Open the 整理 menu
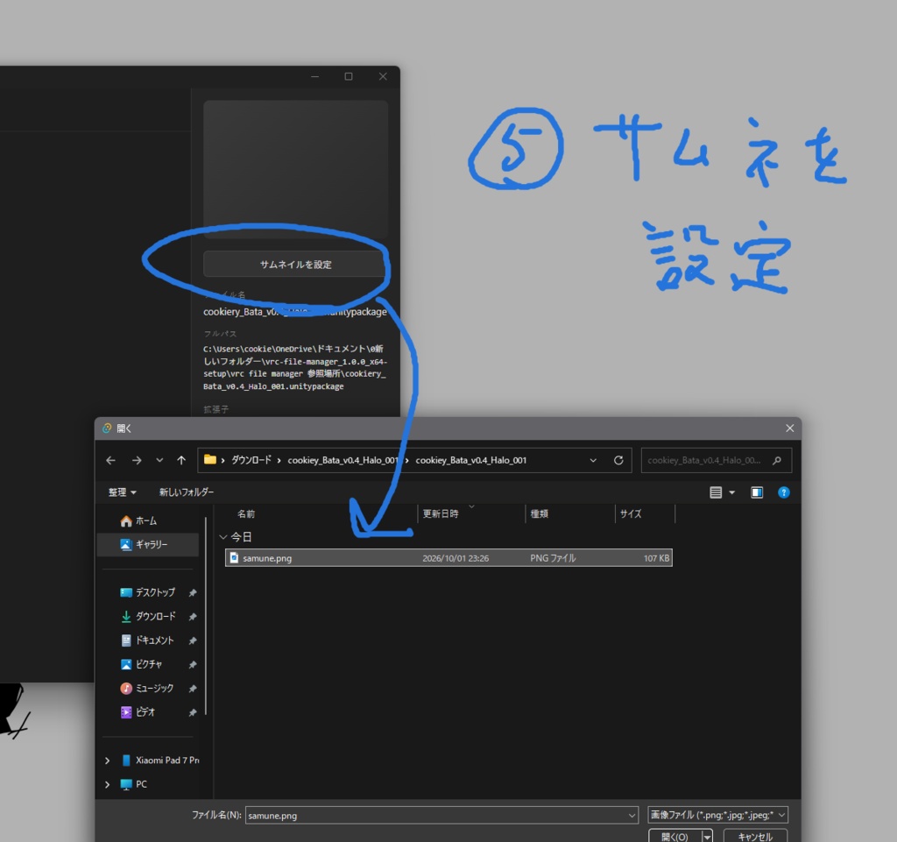 pos(122,492)
